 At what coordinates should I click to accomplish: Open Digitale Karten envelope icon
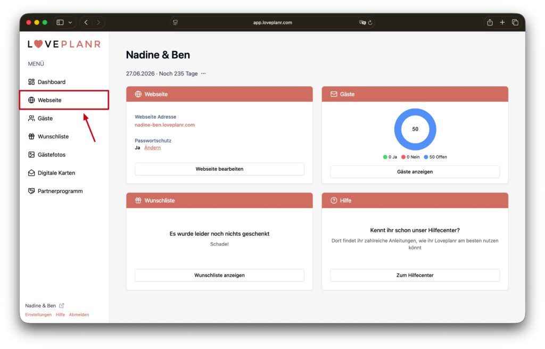(x=31, y=173)
